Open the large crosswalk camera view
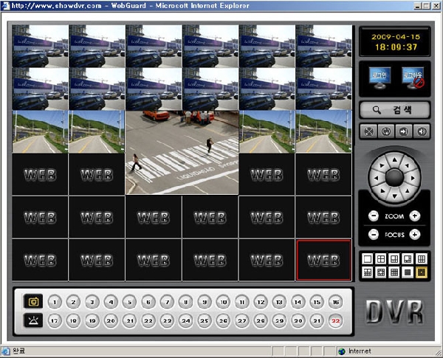Screen dimensions: 443x358 pos(182,153)
